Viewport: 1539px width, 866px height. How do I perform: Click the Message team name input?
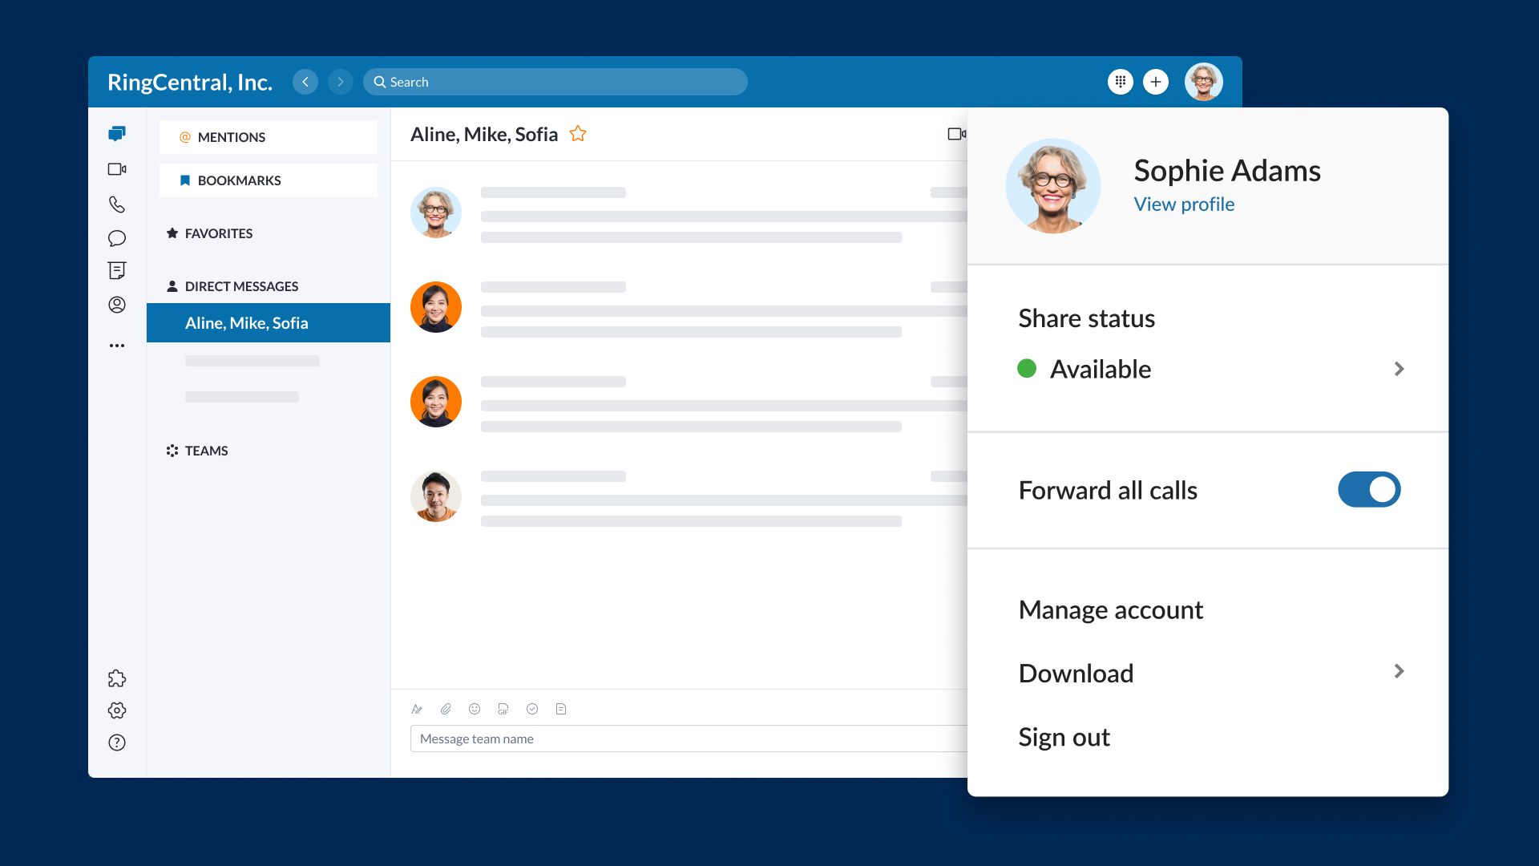tap(688, 739)
